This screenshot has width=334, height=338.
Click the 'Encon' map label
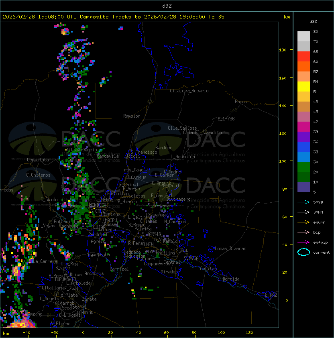[241, 102]
